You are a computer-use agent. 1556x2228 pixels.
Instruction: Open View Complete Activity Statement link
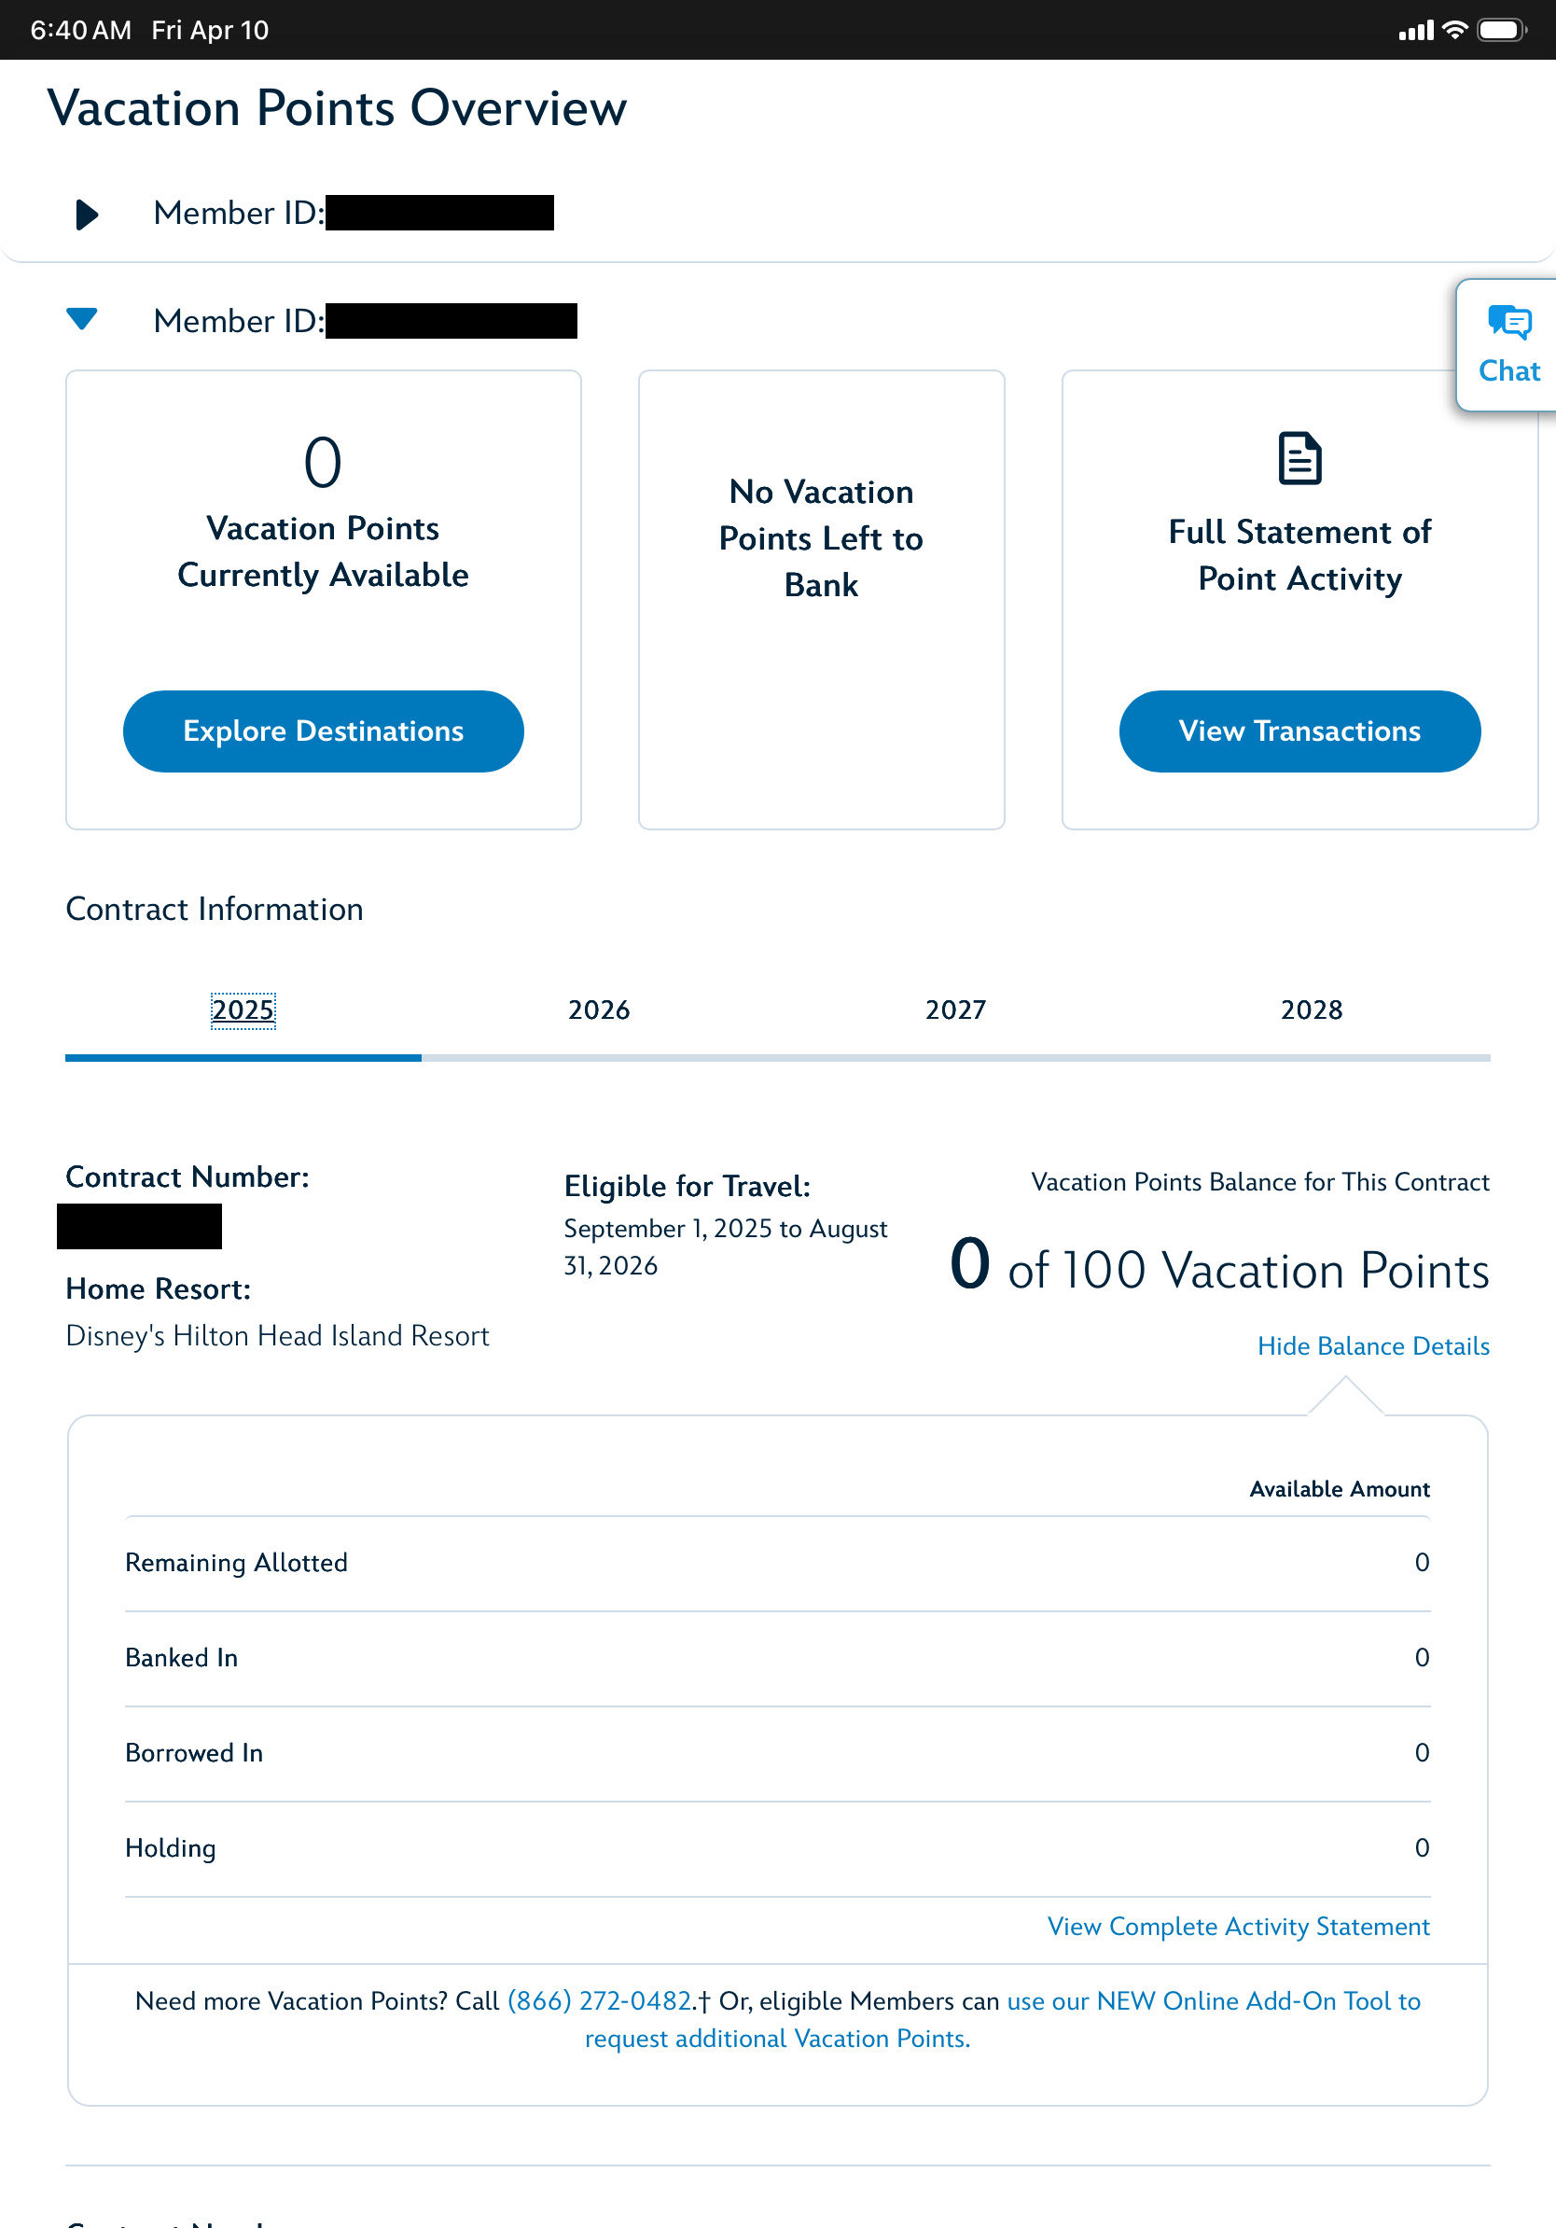click(x=1238, y=1927)
